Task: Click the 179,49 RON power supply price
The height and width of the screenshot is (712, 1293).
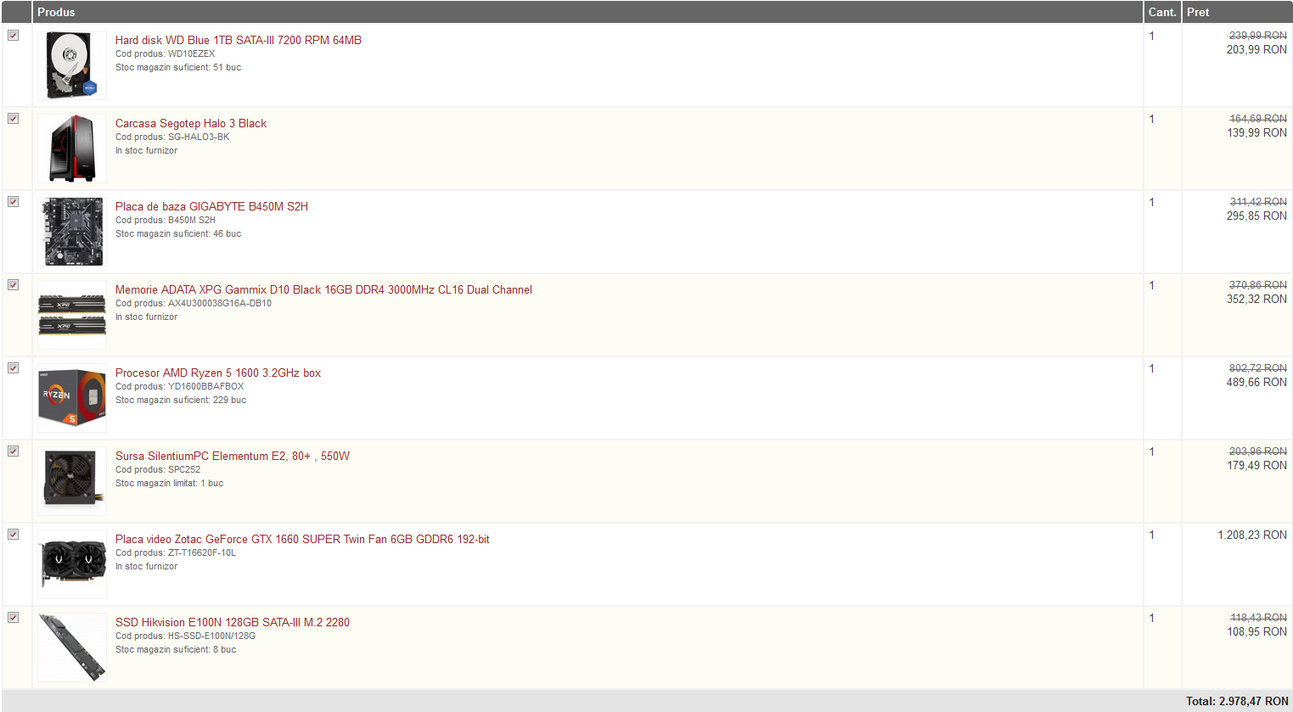Action: (1256, 466)
